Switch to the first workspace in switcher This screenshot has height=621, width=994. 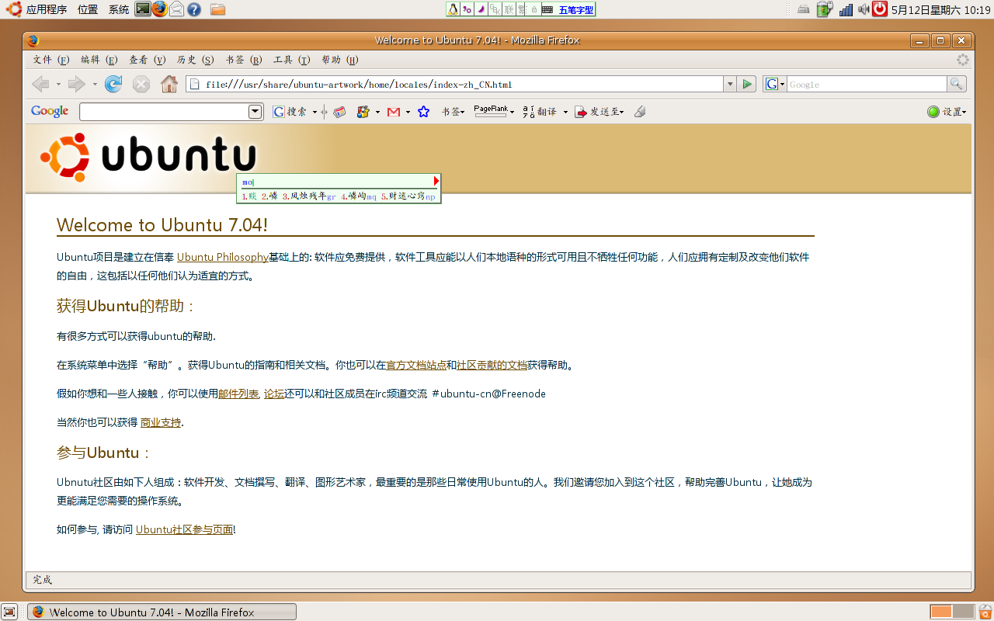coord(941,612)
